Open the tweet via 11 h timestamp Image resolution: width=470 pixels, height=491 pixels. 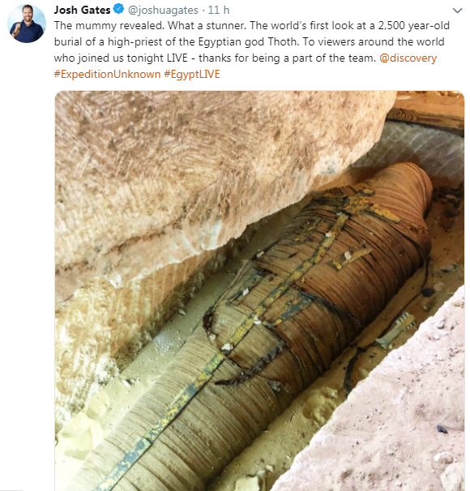pyautogui.click(x=219, y=10)
